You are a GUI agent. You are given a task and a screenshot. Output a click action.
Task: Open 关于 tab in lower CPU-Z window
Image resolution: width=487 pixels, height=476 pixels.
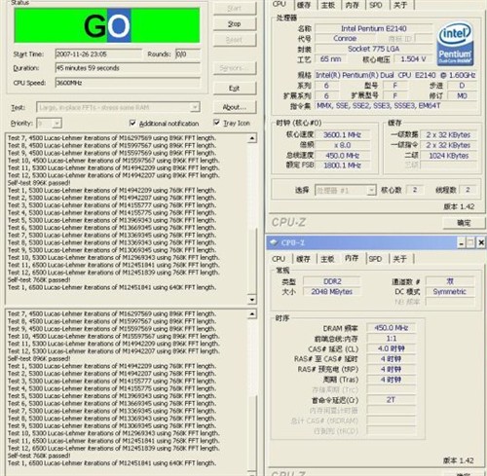click(399, 259)
